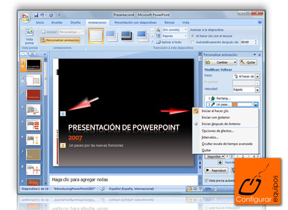Open the 'Un pase…' effect dropdown arrow
Image resolution: width=288 pixels, height=210 pixels.
point(256,105)
